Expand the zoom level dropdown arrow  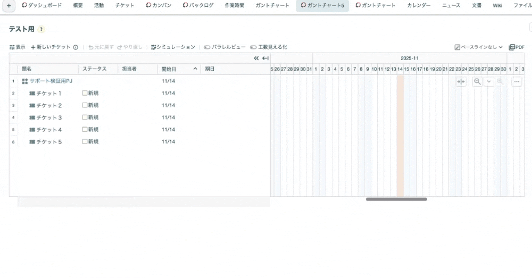click(488, 81)
